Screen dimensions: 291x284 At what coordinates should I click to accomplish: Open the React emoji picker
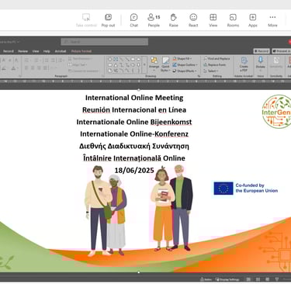tap(193, 20)
